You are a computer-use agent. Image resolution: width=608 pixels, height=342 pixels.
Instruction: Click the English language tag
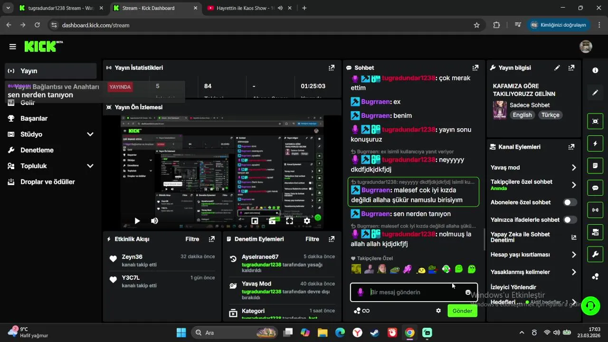[x=522, y=115]
